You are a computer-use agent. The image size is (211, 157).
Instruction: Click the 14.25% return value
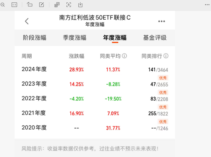(77, 84)
